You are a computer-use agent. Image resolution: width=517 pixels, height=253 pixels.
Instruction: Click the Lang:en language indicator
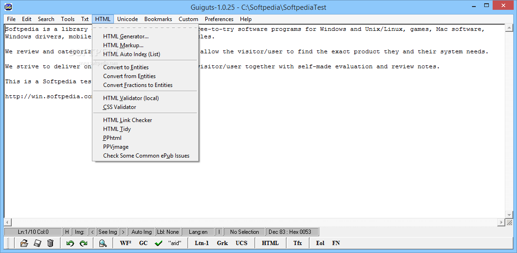click(198, 232)
